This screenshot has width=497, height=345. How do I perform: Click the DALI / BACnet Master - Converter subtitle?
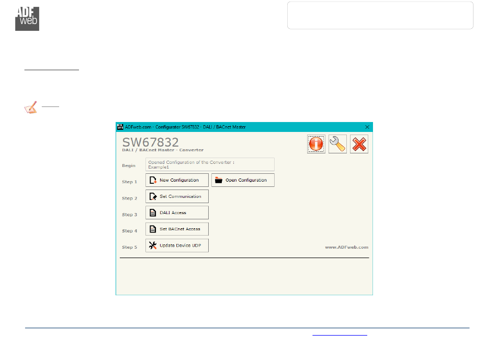(163, 150)
